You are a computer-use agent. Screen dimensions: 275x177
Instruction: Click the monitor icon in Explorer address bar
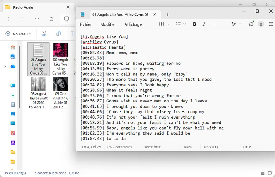[66, 19]
